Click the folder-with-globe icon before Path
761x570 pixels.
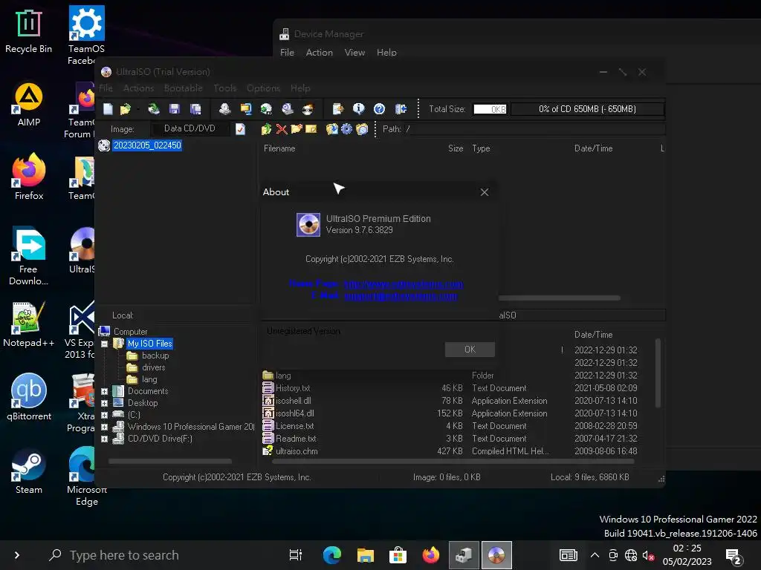[362, 129]
